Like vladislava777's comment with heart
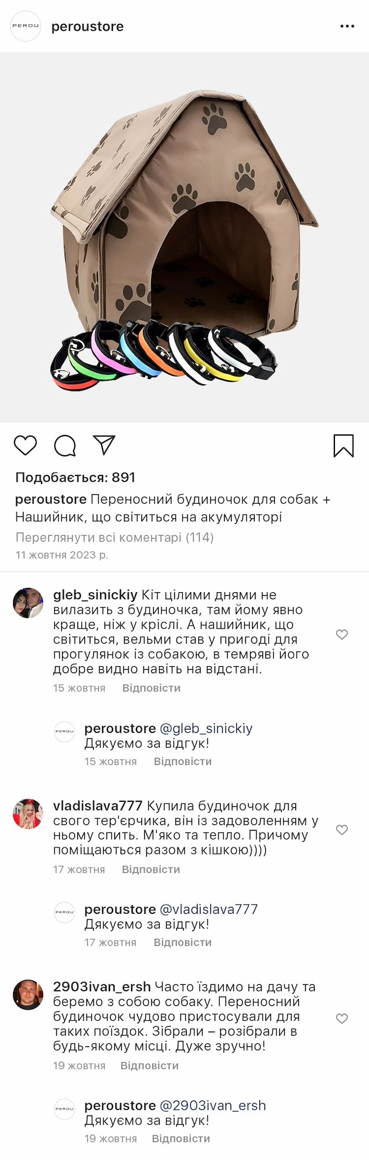This screenshot has width=369, height=1160. 342,830
